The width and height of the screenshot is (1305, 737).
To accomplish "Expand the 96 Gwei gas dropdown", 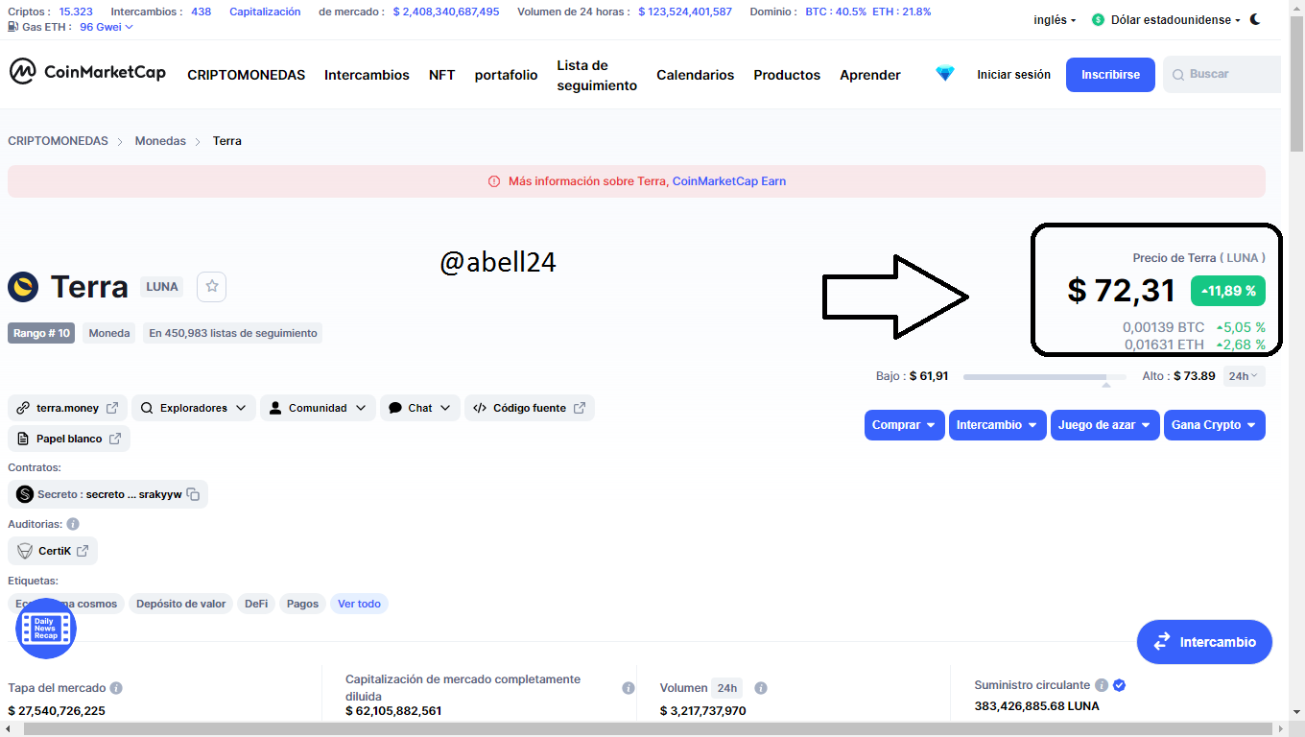I will click(107, 27).
